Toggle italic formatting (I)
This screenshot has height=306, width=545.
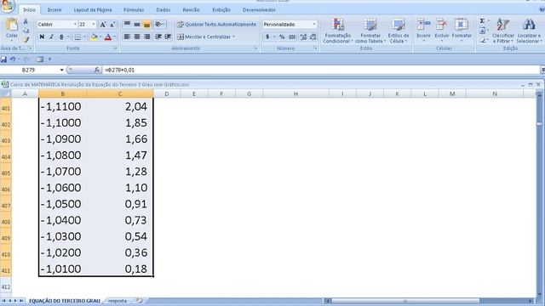(x=51, y=37)
